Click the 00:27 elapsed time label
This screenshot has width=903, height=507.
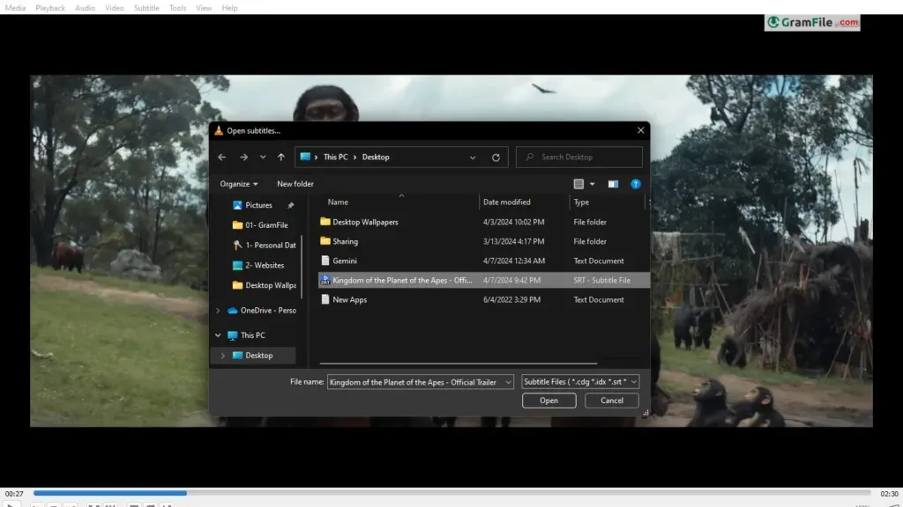(14, 494)
